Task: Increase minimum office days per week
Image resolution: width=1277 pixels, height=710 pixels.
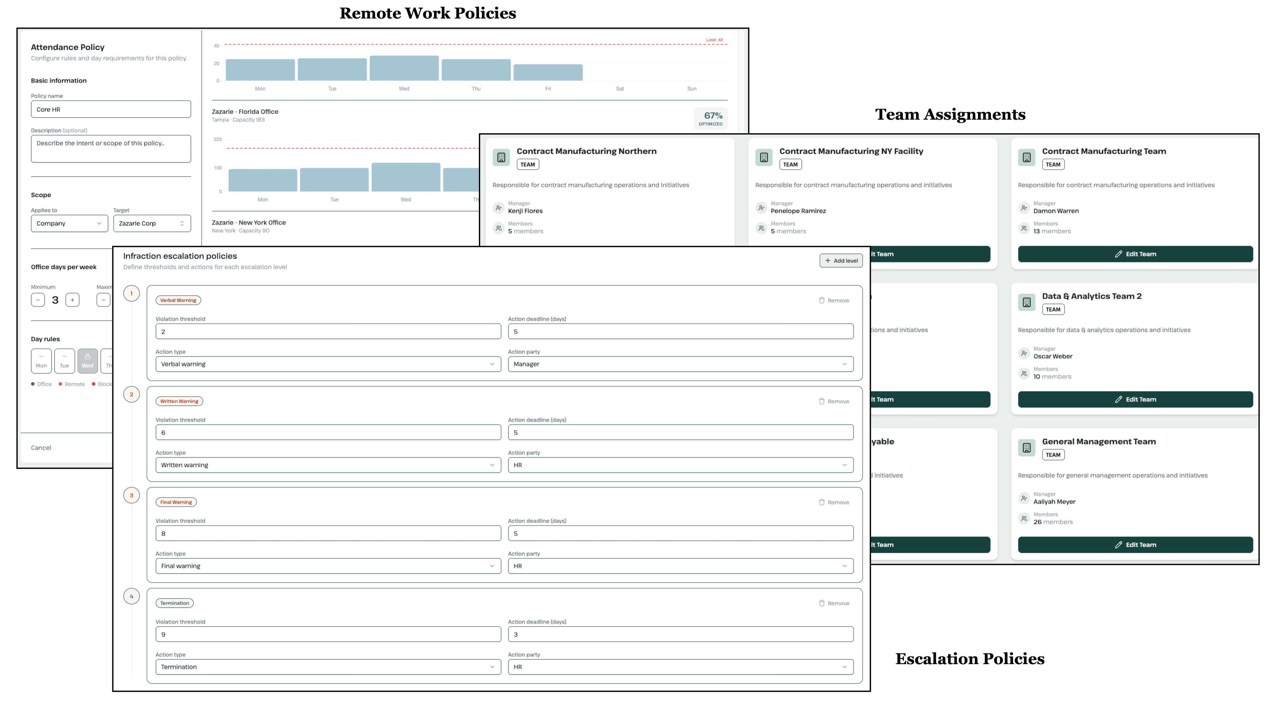Action: tap(72, 300)
